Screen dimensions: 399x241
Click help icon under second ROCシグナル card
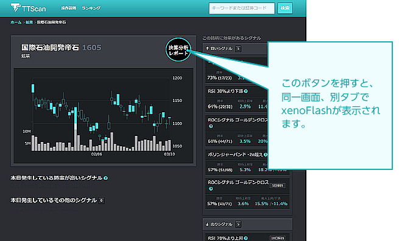[x=211, y=189]
